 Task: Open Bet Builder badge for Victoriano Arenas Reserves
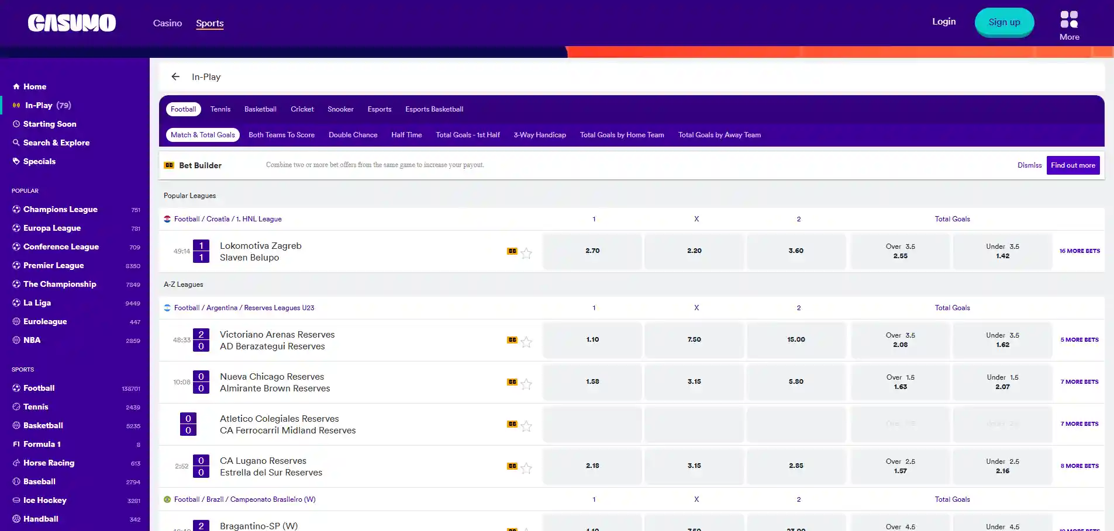(512, 340)
